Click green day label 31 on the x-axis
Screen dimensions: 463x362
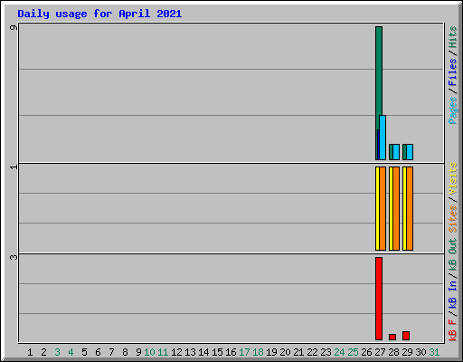[x=434, y=352]
